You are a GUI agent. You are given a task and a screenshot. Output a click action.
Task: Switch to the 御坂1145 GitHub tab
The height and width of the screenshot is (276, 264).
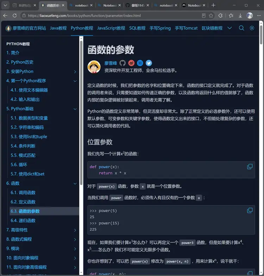click(138, 6)
